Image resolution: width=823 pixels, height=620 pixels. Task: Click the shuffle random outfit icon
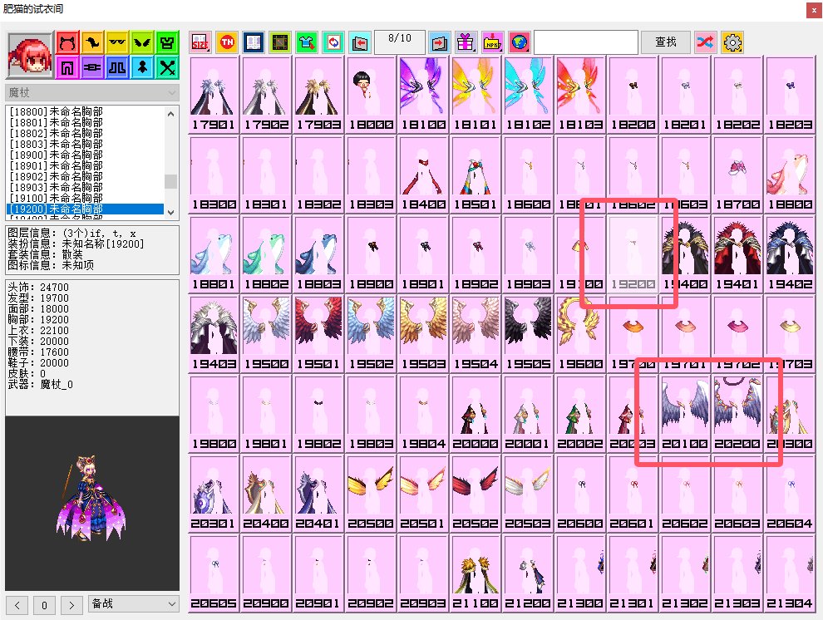(705, 42)
